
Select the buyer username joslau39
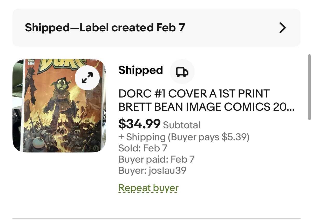167,170
